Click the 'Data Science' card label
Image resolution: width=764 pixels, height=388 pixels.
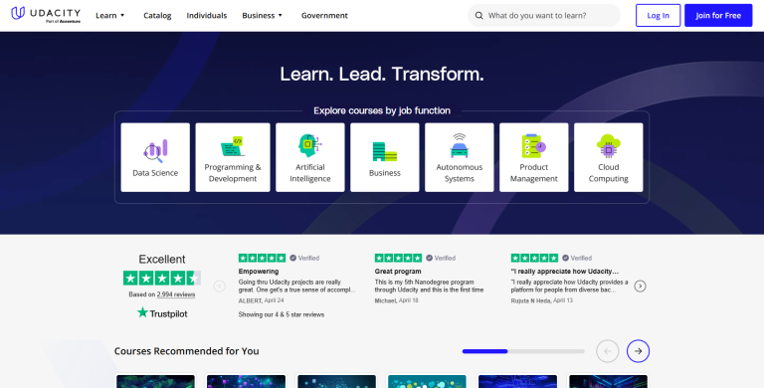coord(155,173)
